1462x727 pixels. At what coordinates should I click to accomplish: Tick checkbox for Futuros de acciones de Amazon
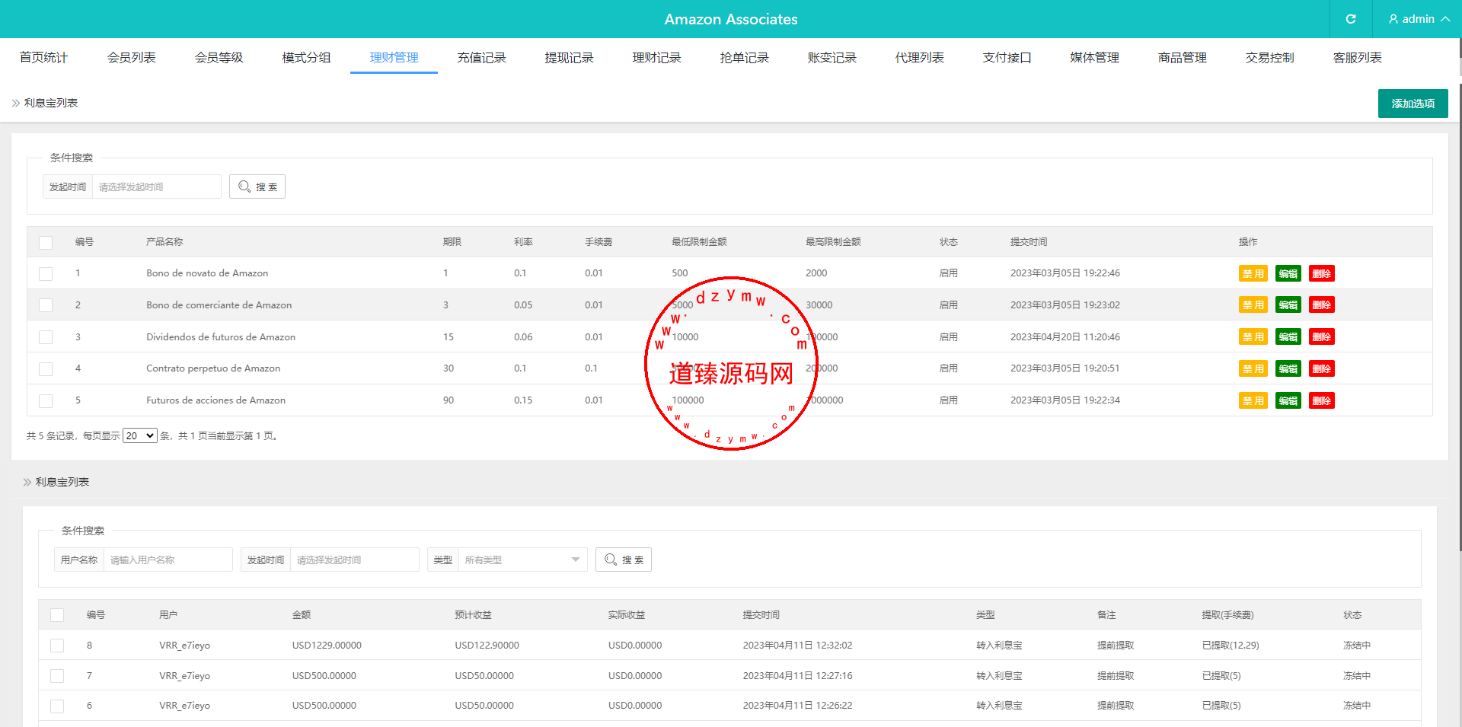tap(46, 401)
